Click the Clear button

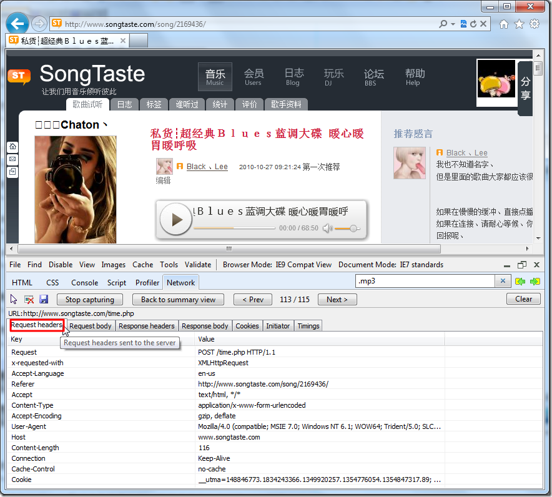(523, 299)
